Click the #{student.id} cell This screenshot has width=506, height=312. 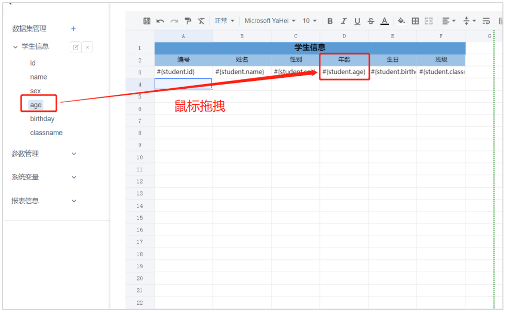pos(183,72)
